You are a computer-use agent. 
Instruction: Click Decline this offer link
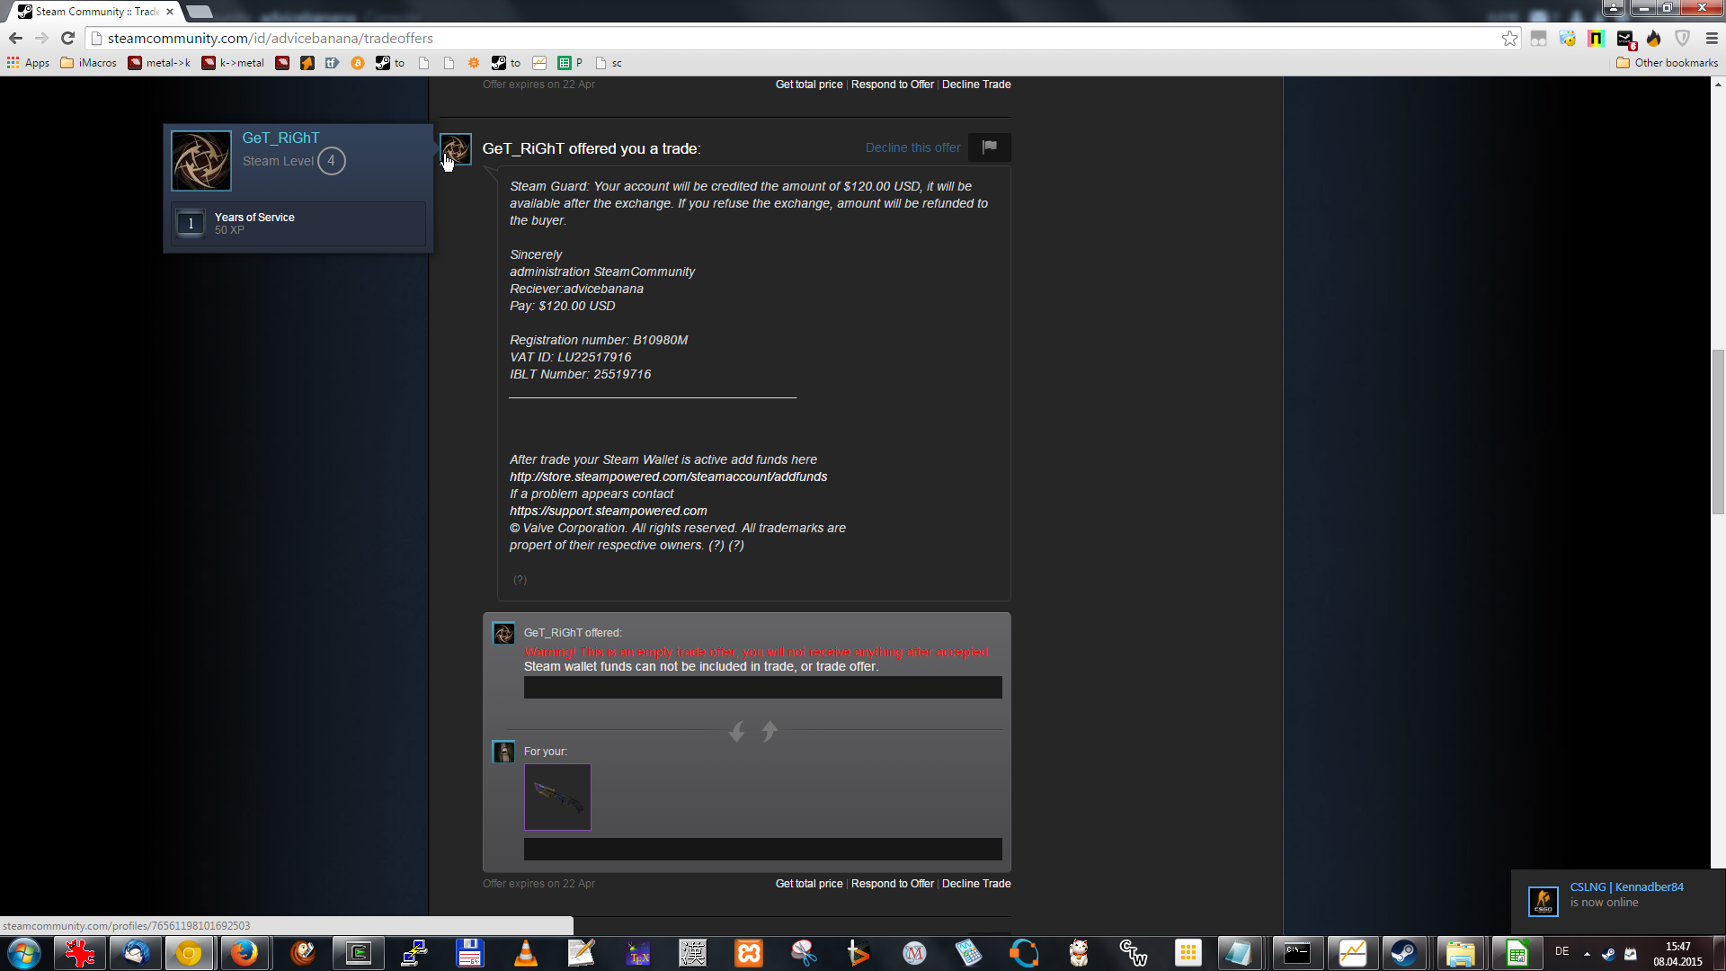(x=912, y=147)
